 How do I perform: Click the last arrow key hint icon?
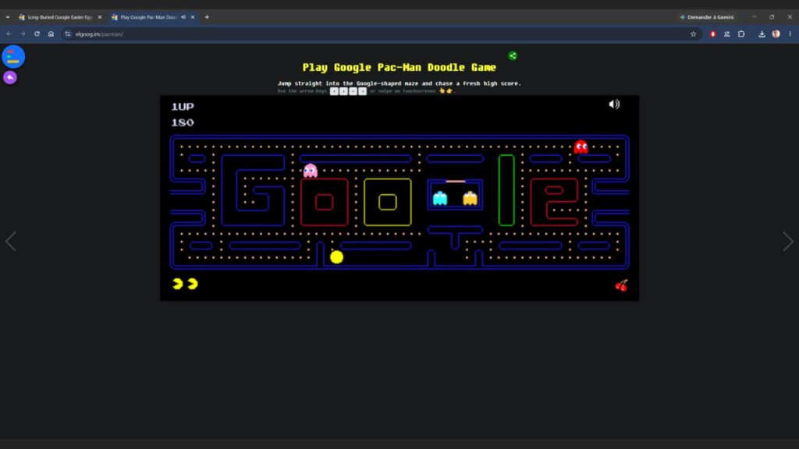[x=362, y=91]
